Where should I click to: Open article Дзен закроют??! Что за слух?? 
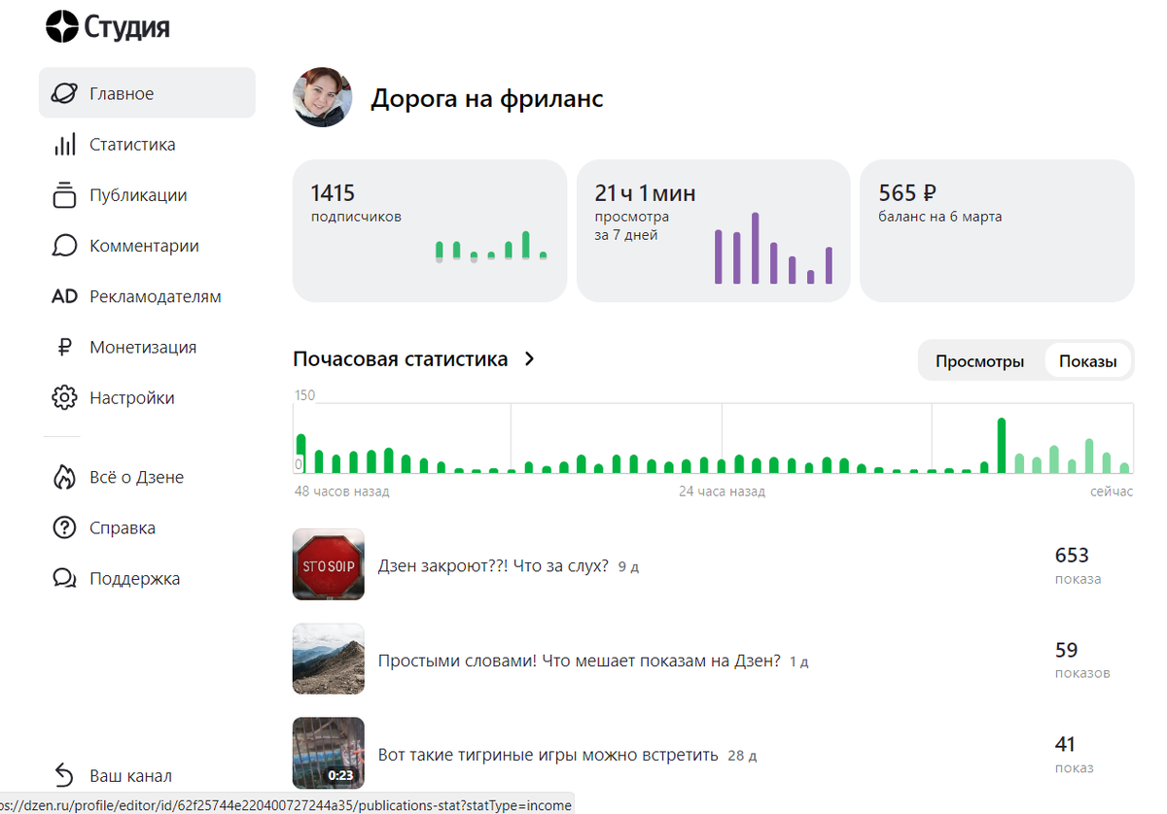pos(493,565)
